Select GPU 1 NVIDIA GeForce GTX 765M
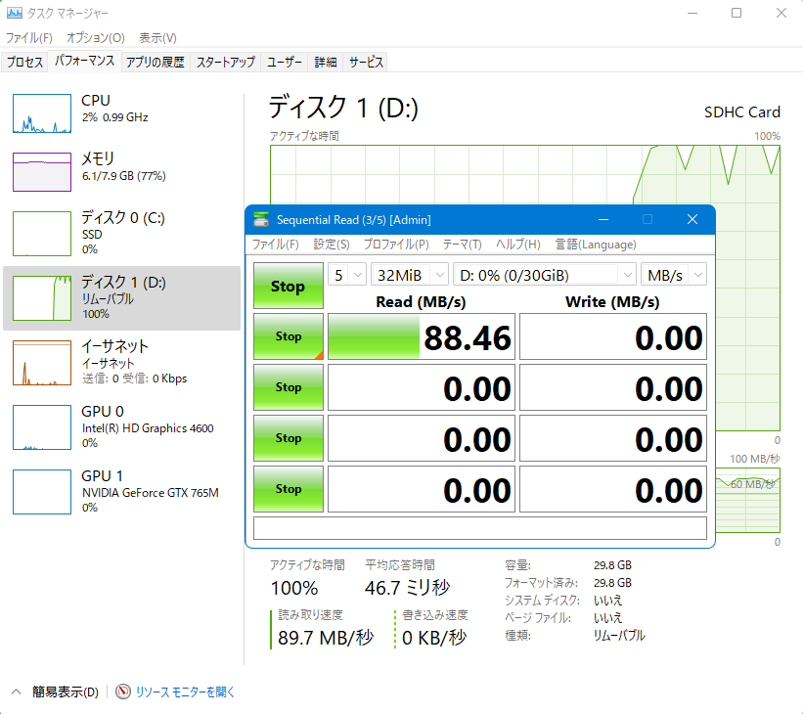 pos(121,492)
